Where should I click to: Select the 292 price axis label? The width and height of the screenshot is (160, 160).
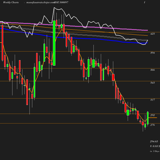click(152, 115)
